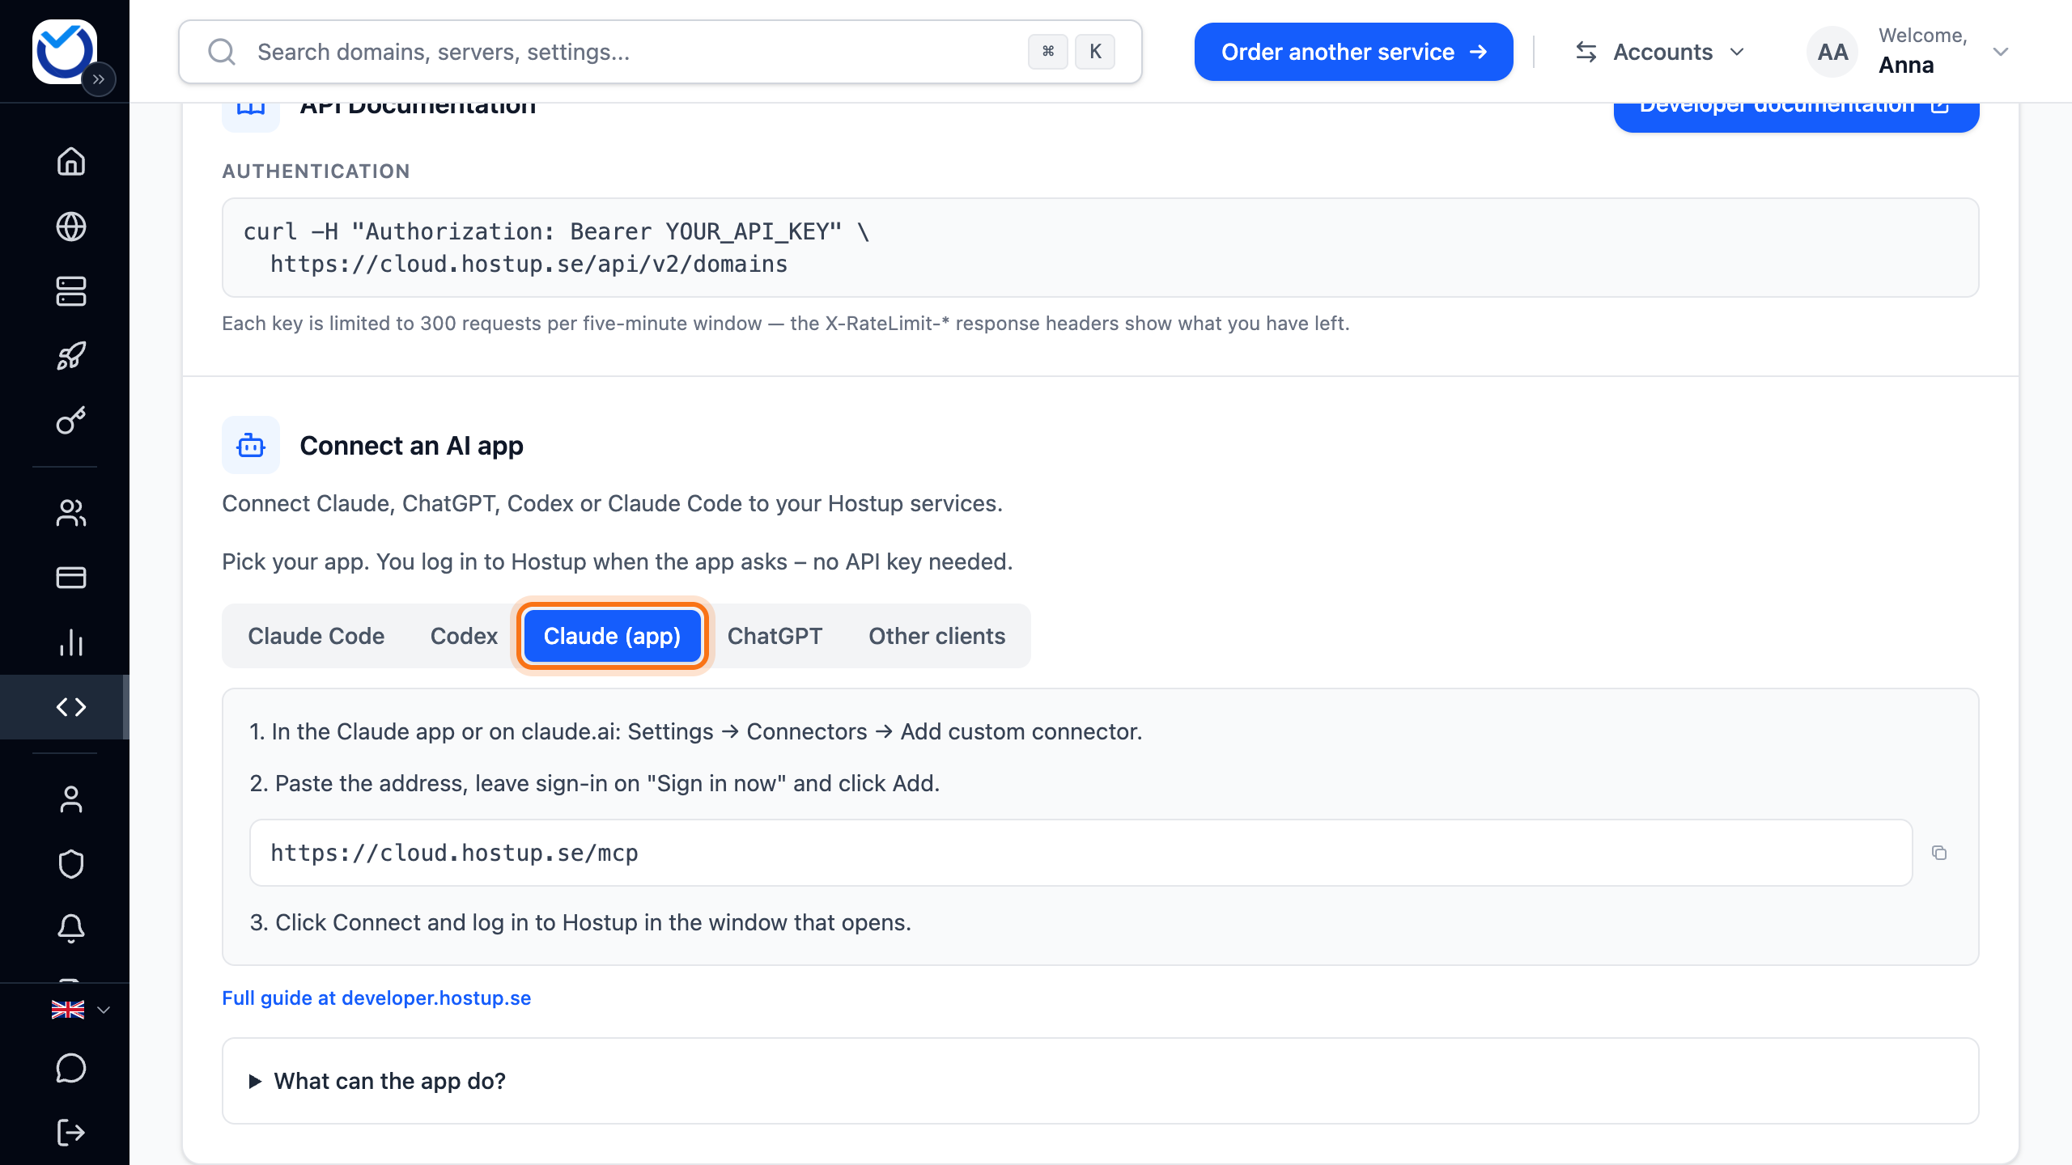The height and width of the screenshot is (1165, 2072).
Task: Click Order another service button
Action: (1353, 52)
